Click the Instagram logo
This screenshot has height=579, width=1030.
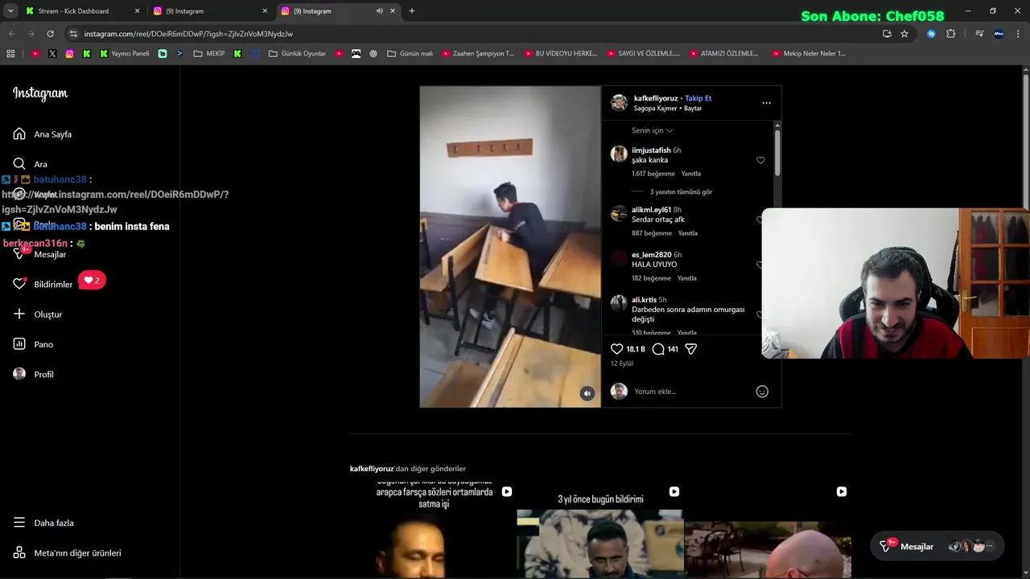click(x=40, y=93)
